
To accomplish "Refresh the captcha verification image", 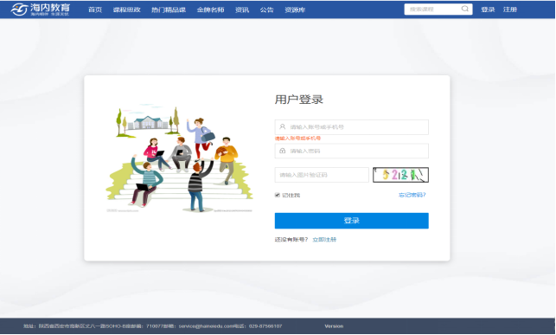I will 400,175.
